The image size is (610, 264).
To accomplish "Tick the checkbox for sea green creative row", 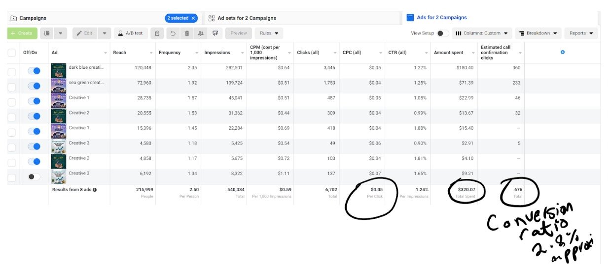I will pos(12,87).
